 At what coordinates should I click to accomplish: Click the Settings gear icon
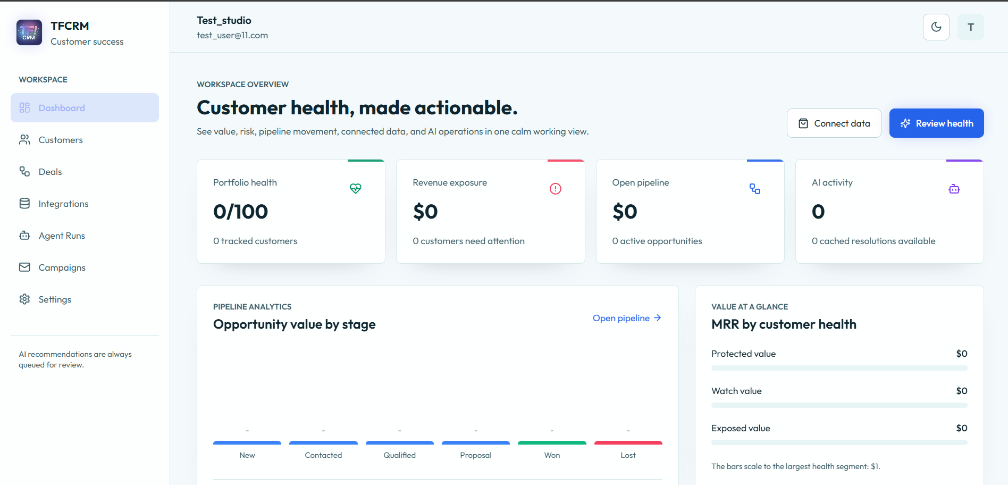24,299
